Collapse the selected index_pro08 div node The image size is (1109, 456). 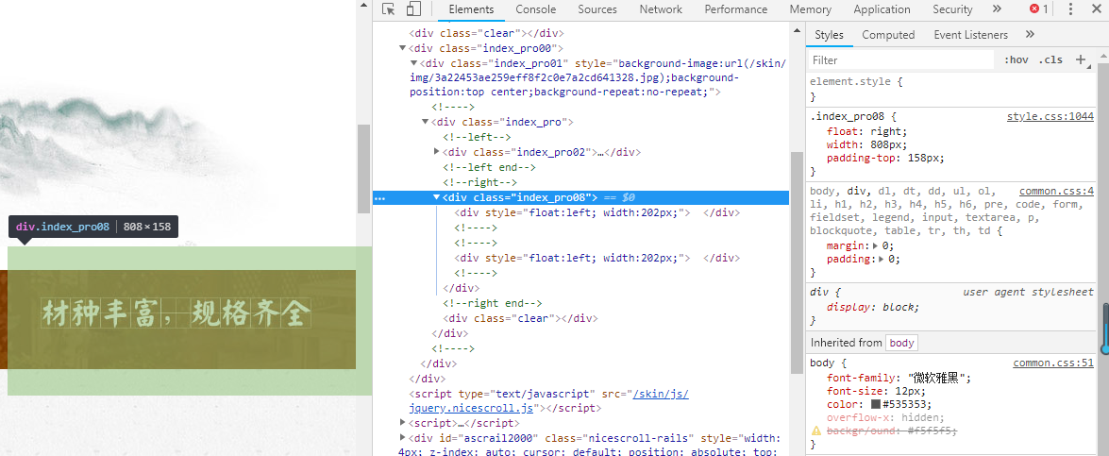[x=436, y=197]
